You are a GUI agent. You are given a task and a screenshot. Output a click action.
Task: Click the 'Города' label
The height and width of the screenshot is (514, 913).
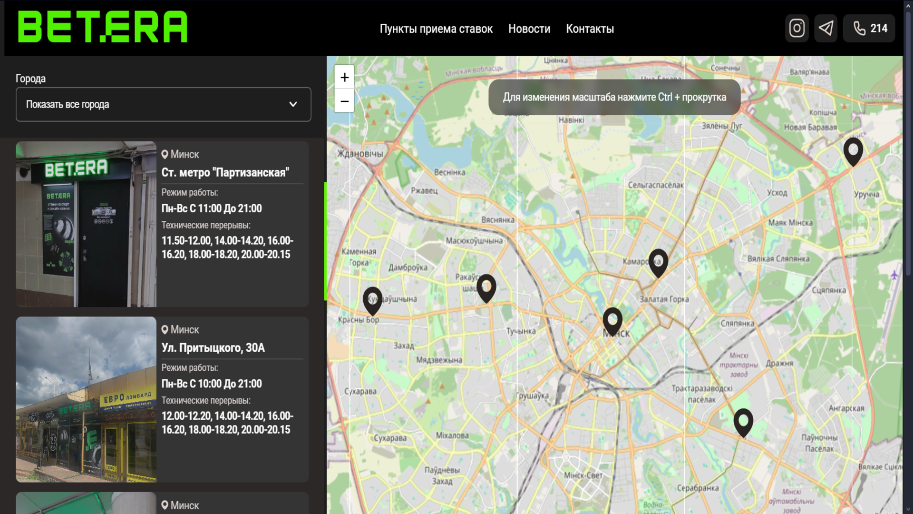click(30, 79)
